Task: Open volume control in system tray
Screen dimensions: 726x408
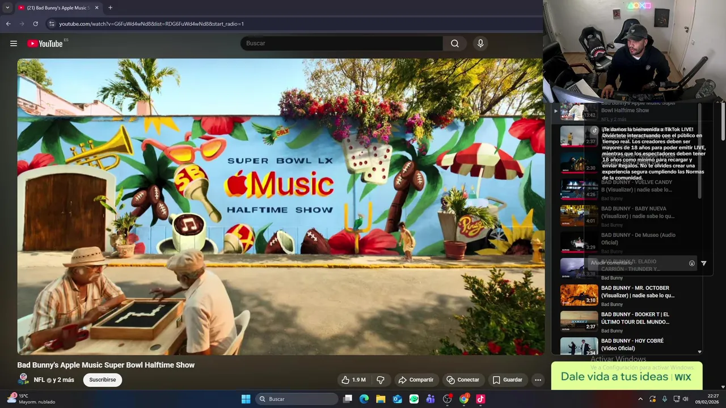Action: (x=685, y=399)
